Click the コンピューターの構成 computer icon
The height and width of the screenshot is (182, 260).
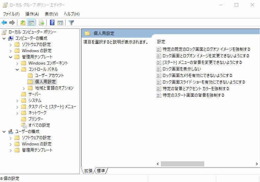[11, 38]
